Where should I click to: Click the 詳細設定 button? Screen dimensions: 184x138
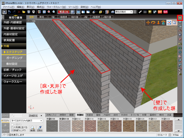[x=33, y=116]
